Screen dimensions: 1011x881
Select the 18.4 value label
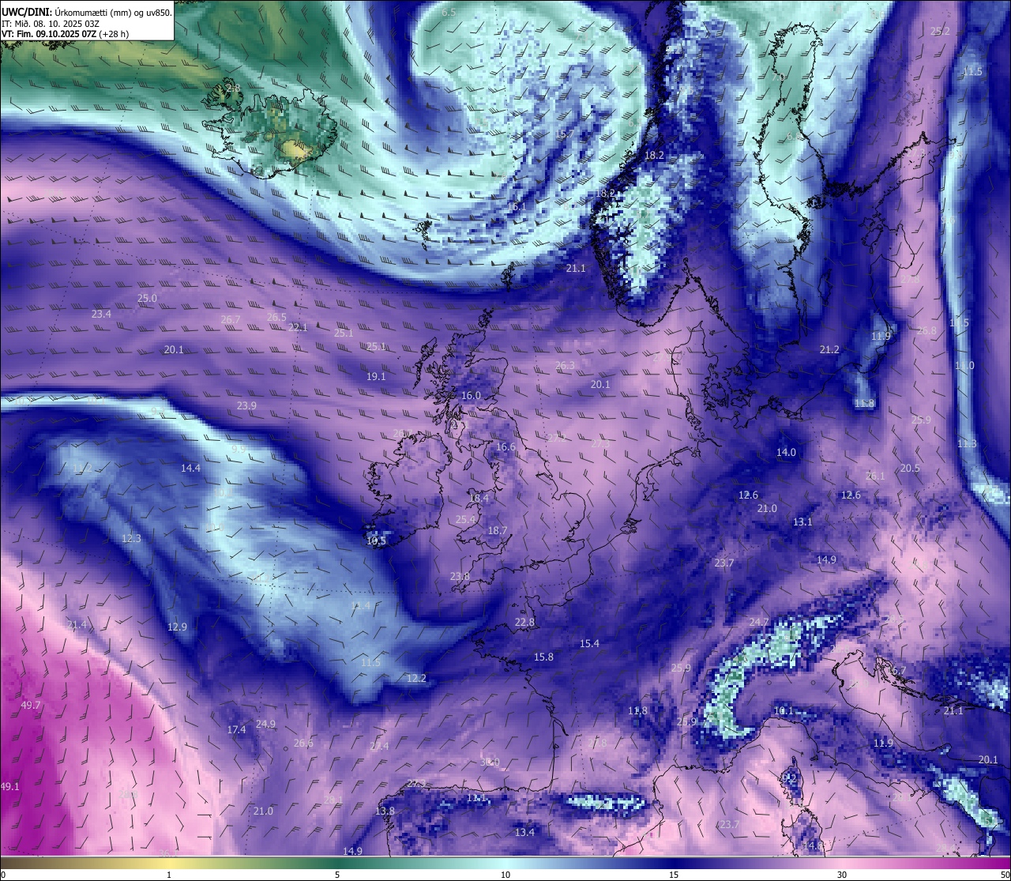[479, 499]
